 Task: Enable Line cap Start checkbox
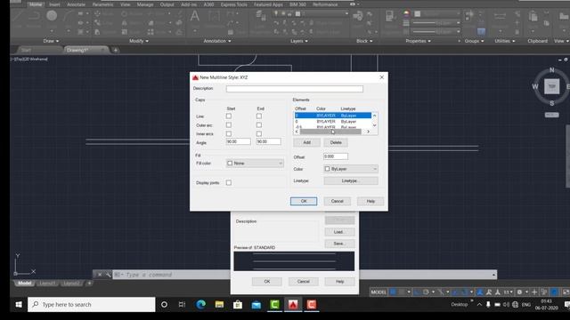[x=229, y=116]
